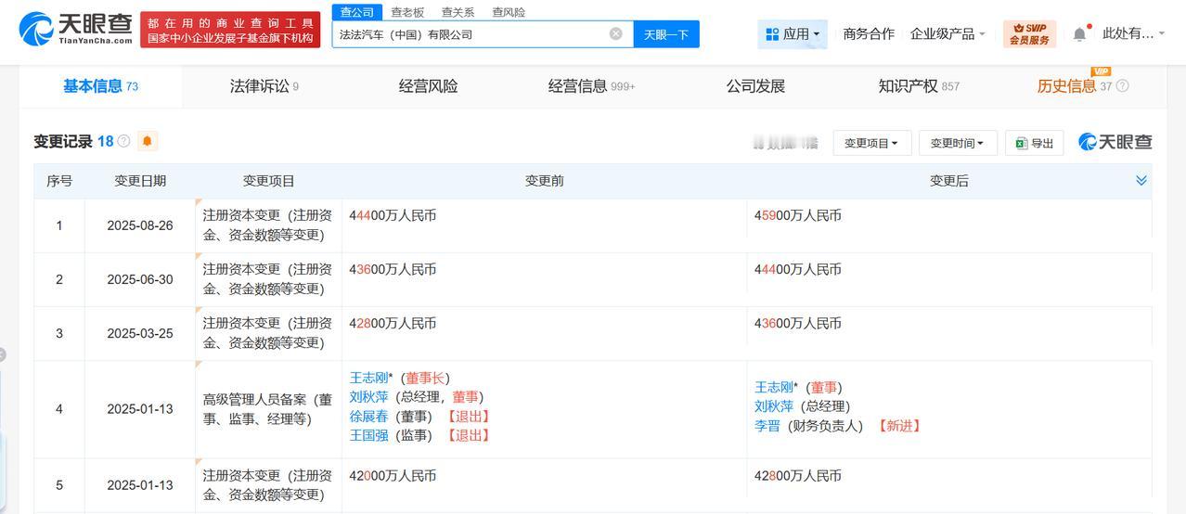Image resolution: width=1186 pixels, height=514 pixels.
Task: Click the help icon next to 历史信息 37
Action: (1122, 86)
